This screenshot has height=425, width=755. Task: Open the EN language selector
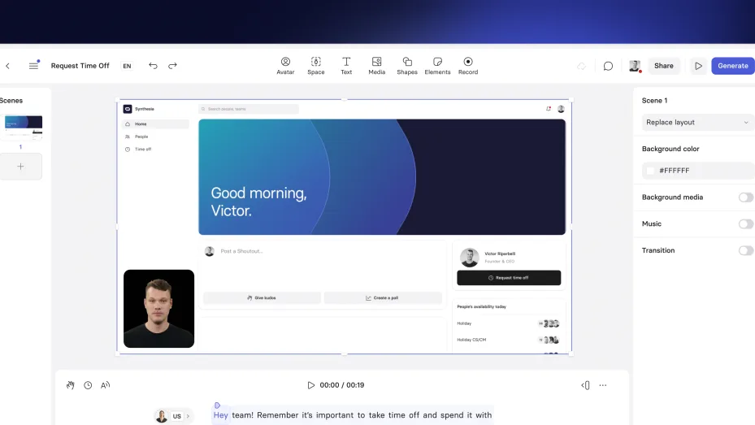pyautogui.click(x=127, y=66)
